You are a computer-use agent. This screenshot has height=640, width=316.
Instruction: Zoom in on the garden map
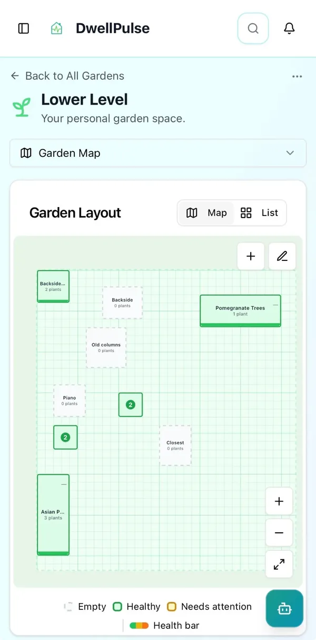tap(279, 502)
